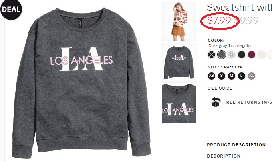
Task: Select size S
Action: tap(222, 76)
